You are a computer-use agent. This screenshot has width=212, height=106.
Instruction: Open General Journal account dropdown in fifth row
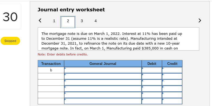(103, 95)
